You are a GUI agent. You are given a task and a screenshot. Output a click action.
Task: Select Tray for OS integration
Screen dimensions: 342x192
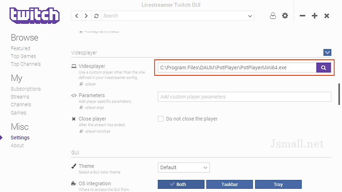278,184
